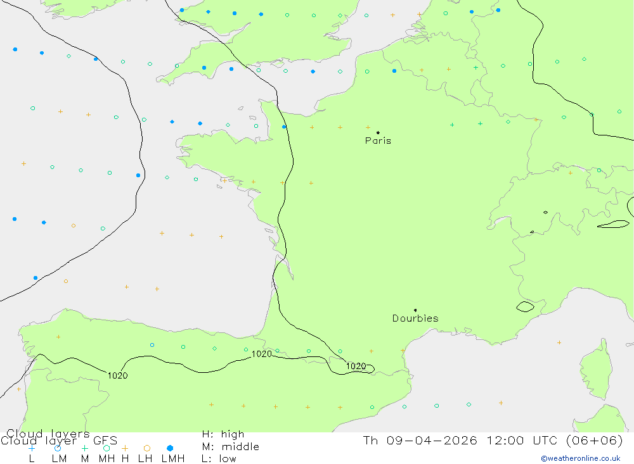
Task: Click the middle 1020 isobar label on Pyrenees
Action: click(262, 354)
